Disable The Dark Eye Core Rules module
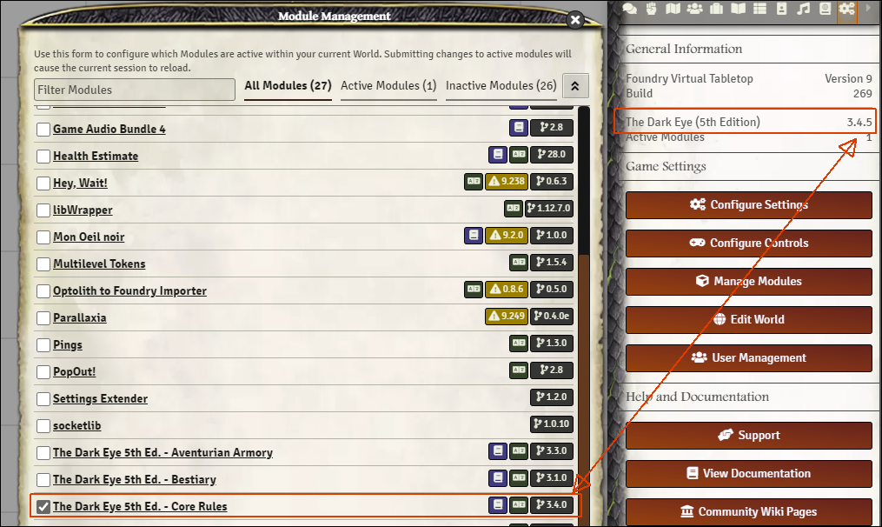882x527 pixels. [x=41, y=505]
